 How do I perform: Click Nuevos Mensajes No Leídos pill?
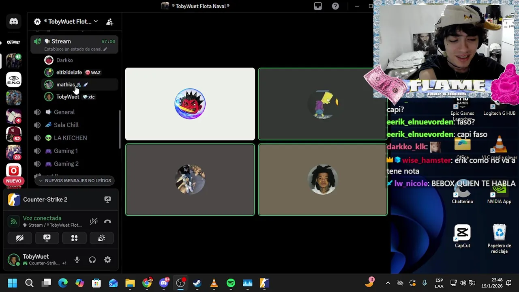pyautogui.click(x=75, y=180)
